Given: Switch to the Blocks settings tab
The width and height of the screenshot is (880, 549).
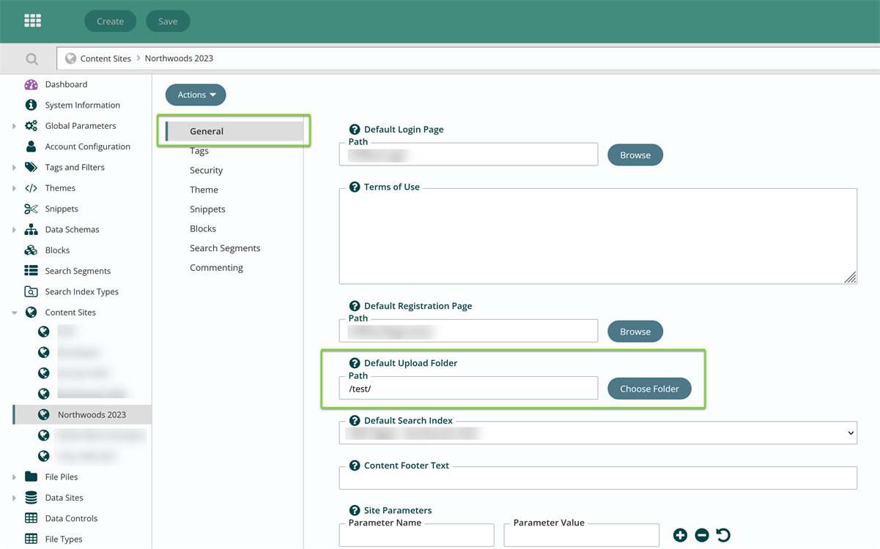Looking at the screenshot, I should [203, 228].
